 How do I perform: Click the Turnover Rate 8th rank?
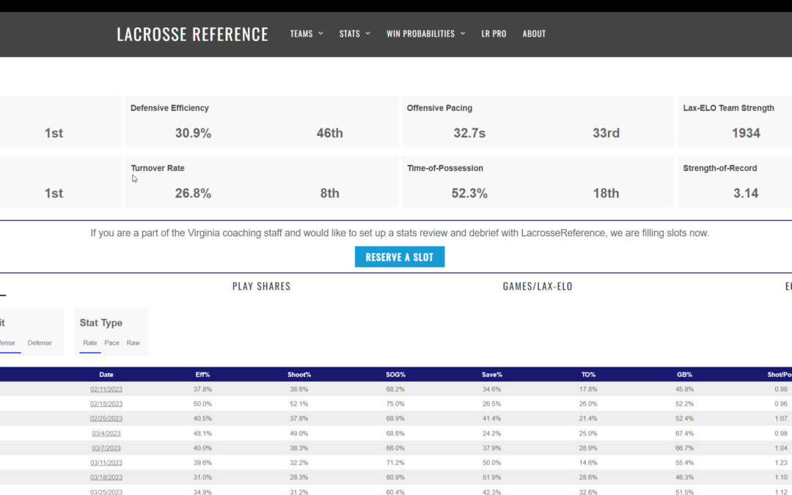(329, 193)
